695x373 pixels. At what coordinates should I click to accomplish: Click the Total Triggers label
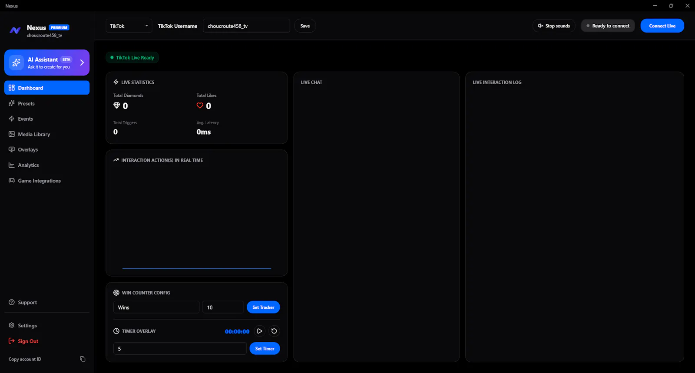pos(125,123)
